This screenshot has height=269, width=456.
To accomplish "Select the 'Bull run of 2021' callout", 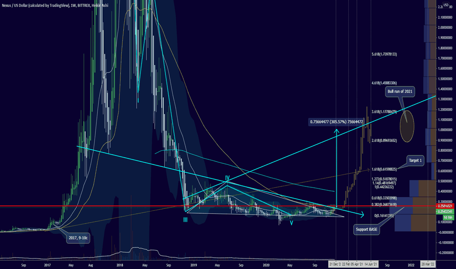I will click(400, 91).
